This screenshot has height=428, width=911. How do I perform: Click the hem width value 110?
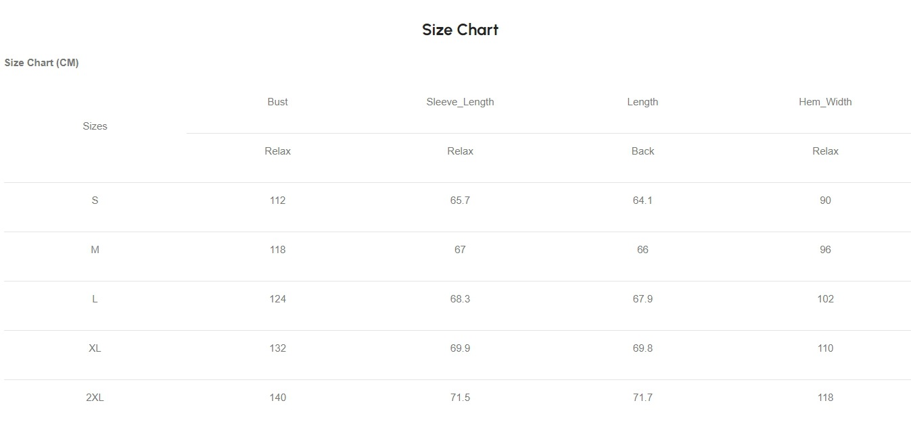[x=825, y=348]
